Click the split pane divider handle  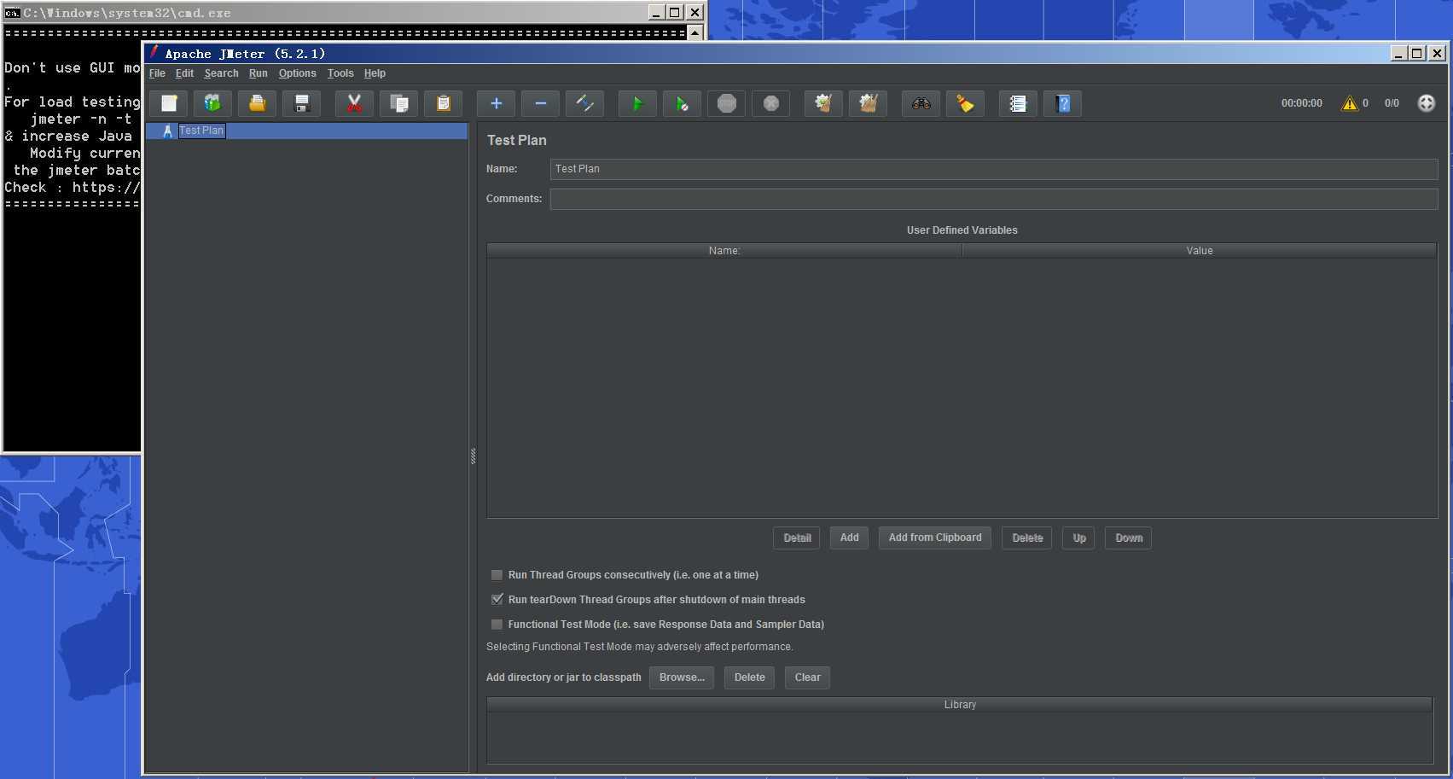pos(473,456)
